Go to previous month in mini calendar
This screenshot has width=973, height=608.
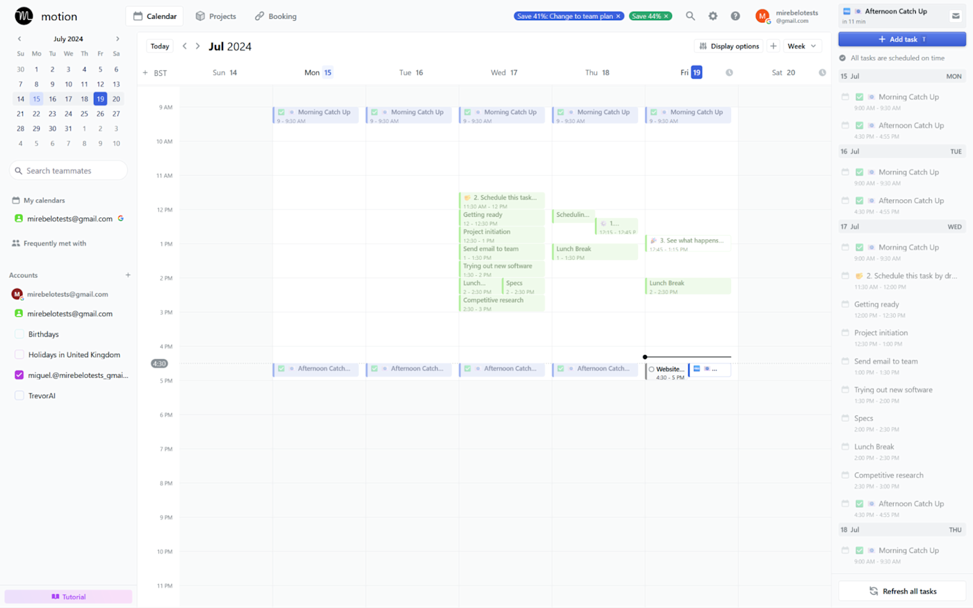tap(19, 39)
